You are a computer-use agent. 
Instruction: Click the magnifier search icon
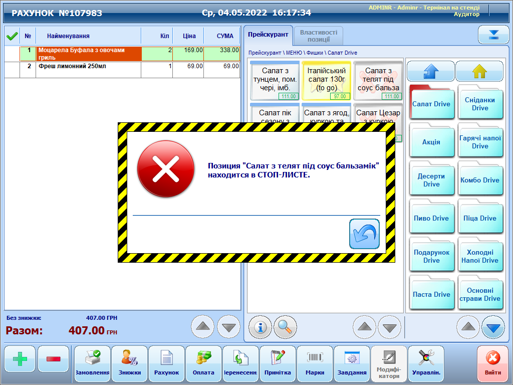pyautogui.click(x=285, y=327)
